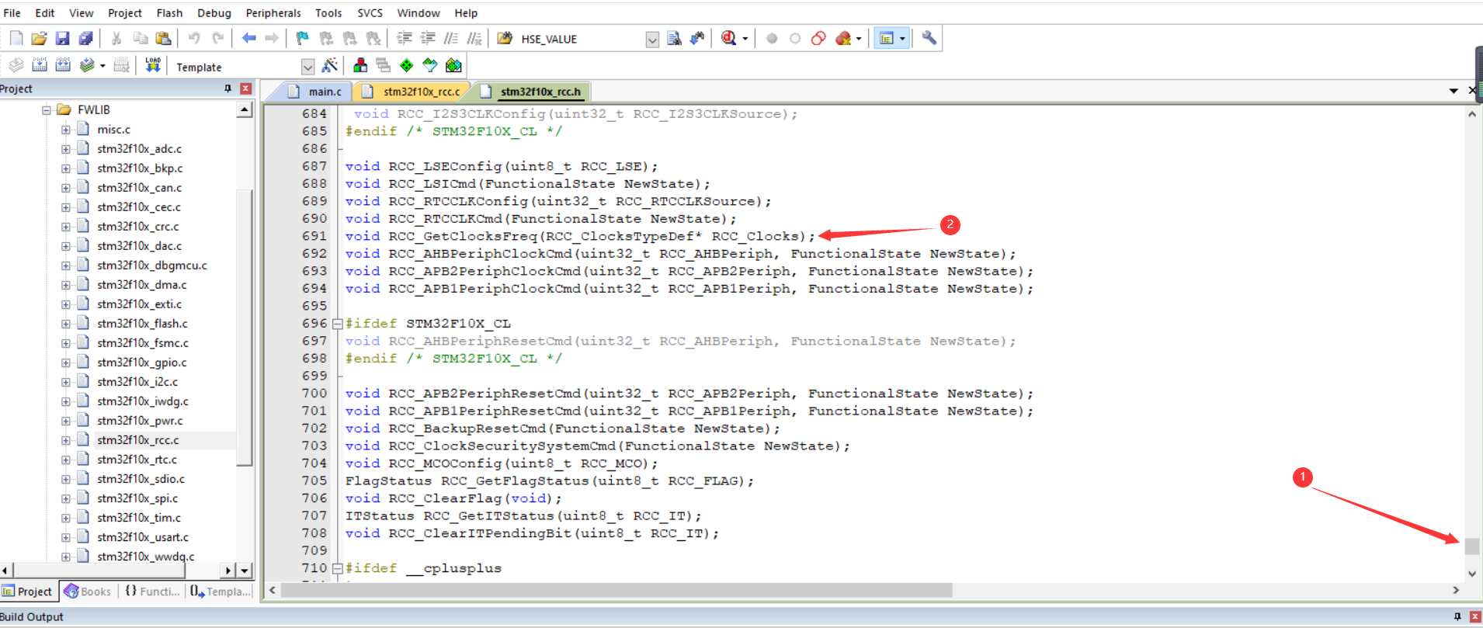1483x628 pixels.
Task: Toggle the window layout view button
Action: point(886,38)
